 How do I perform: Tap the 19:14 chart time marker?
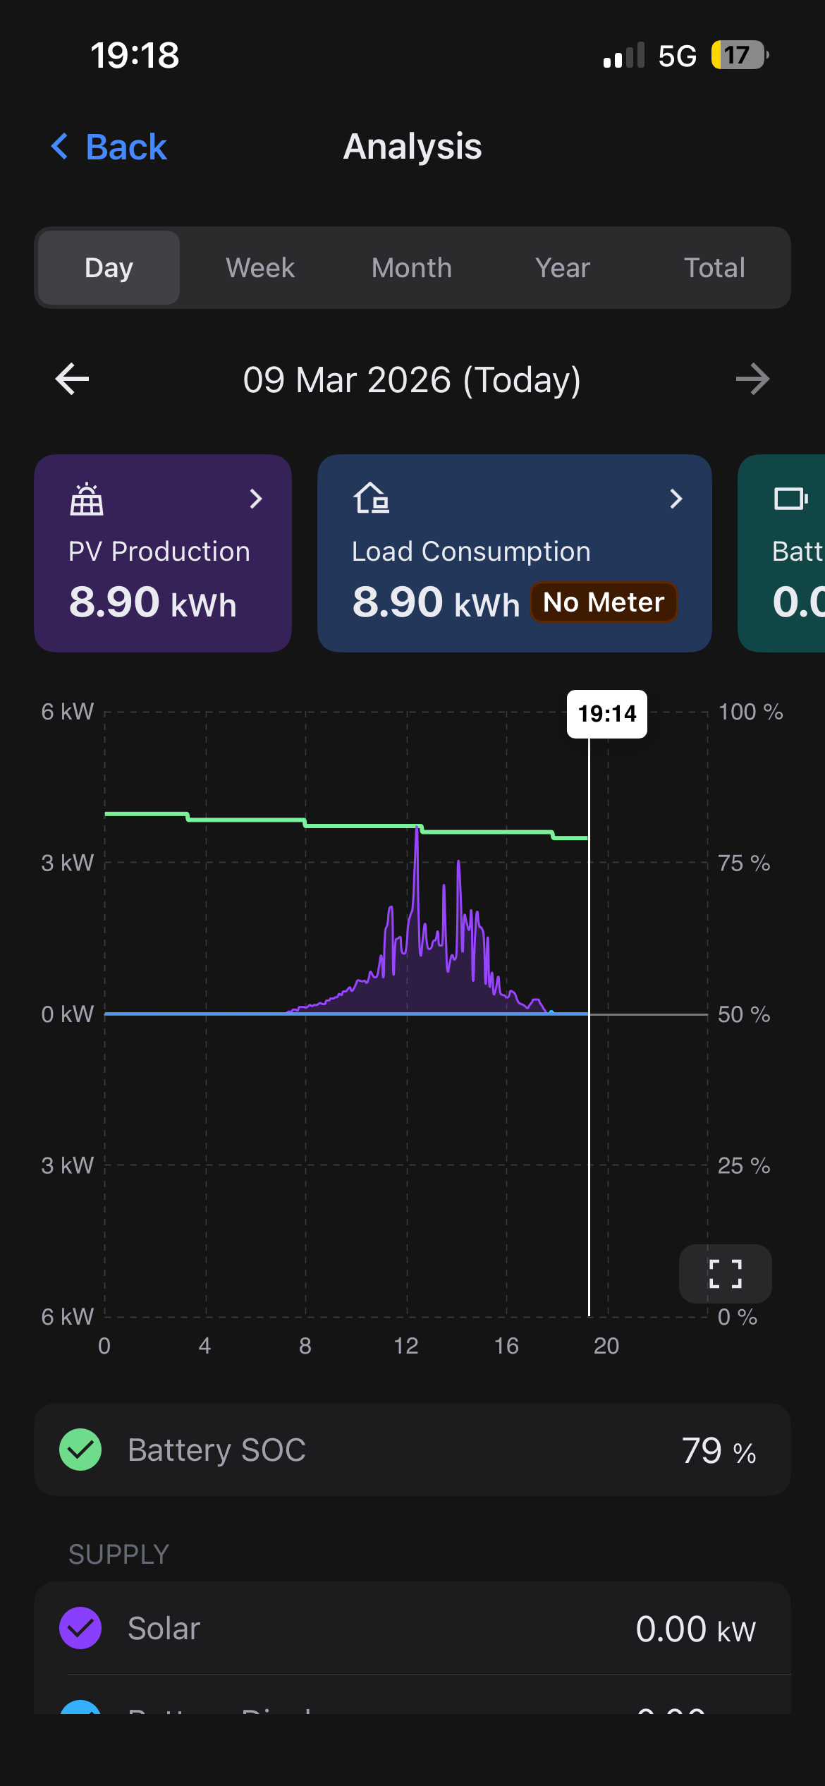click(606, 714)
